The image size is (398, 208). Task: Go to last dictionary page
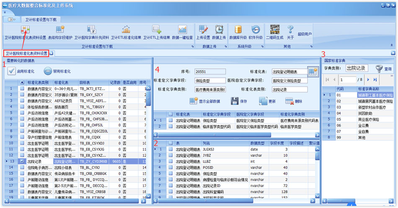[375, 80]
